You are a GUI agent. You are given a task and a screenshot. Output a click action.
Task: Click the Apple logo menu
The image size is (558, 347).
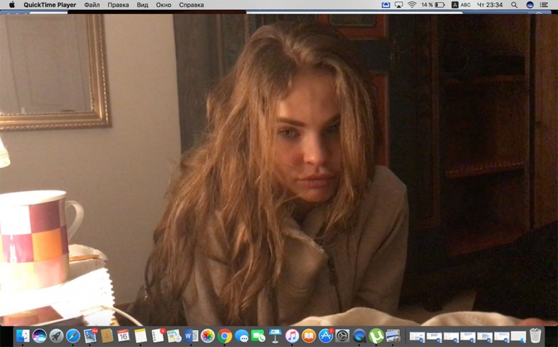pos(11,5)
